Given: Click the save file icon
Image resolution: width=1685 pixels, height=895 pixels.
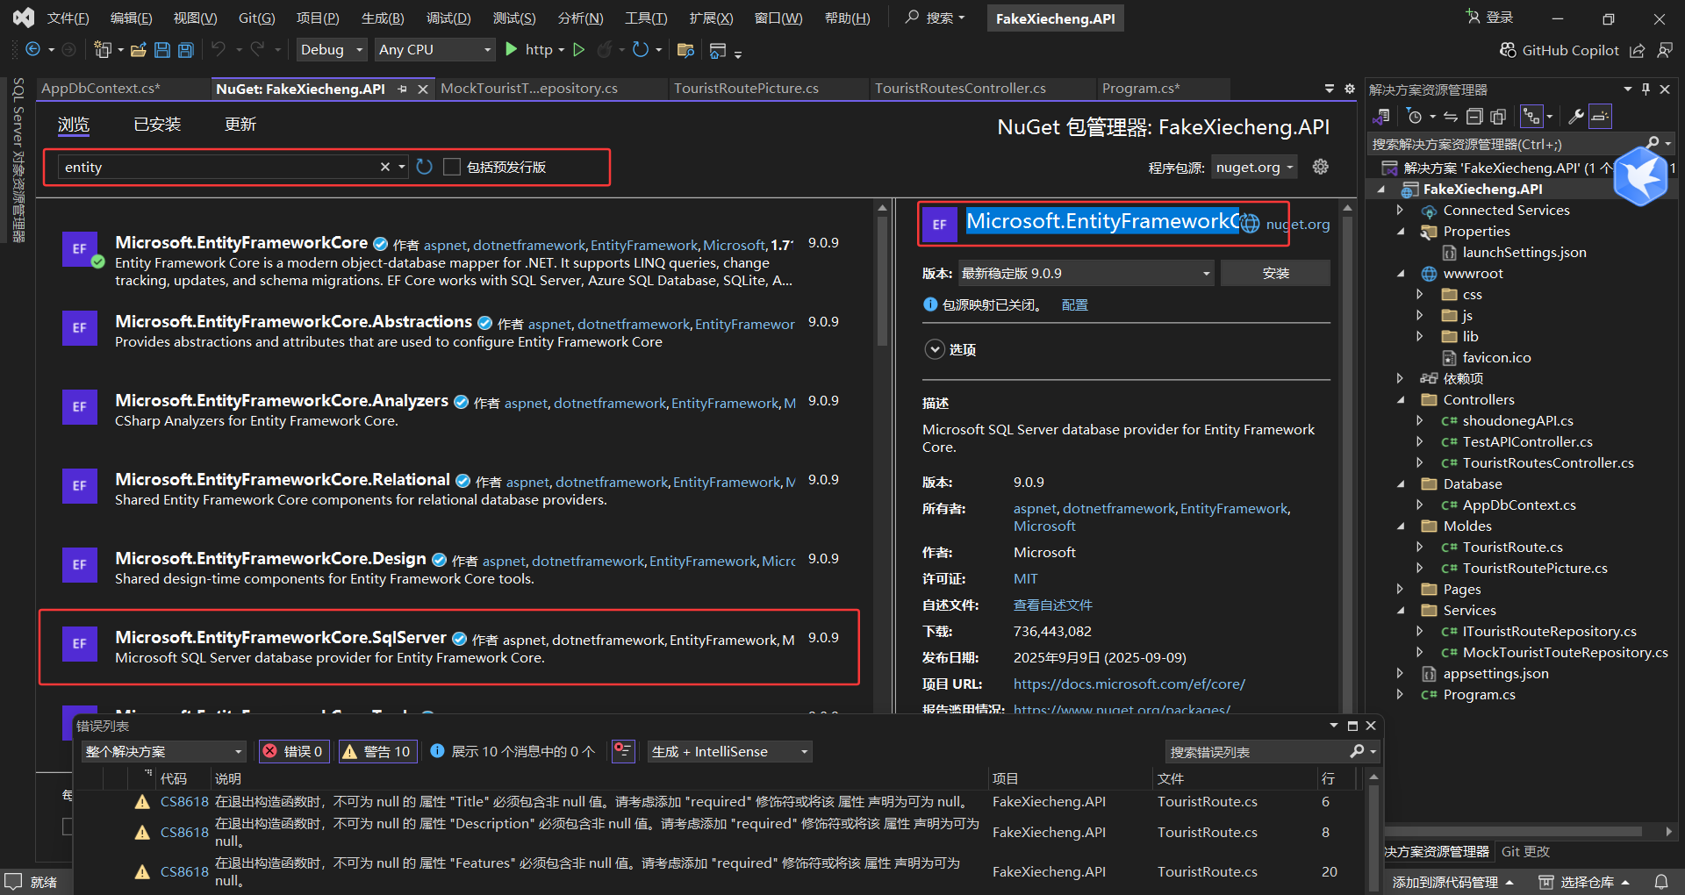Looking at the screenshot, I should click(162, 50).
